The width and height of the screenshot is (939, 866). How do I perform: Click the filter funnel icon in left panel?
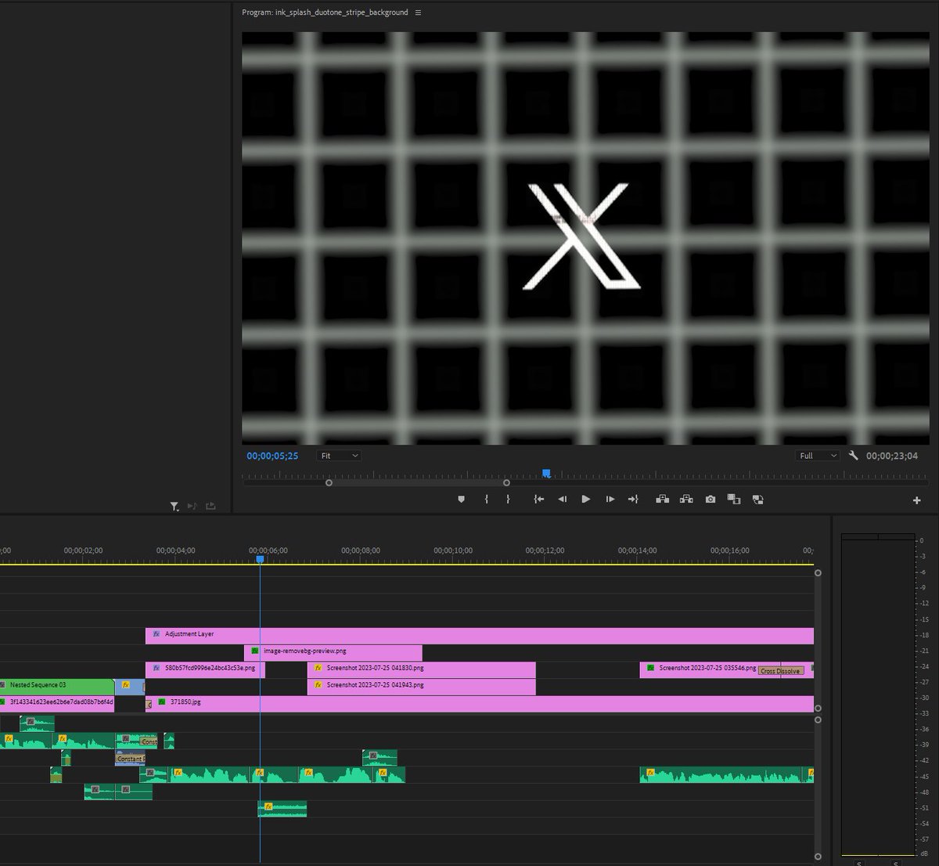pyautogui.click(x=174, y=507)
